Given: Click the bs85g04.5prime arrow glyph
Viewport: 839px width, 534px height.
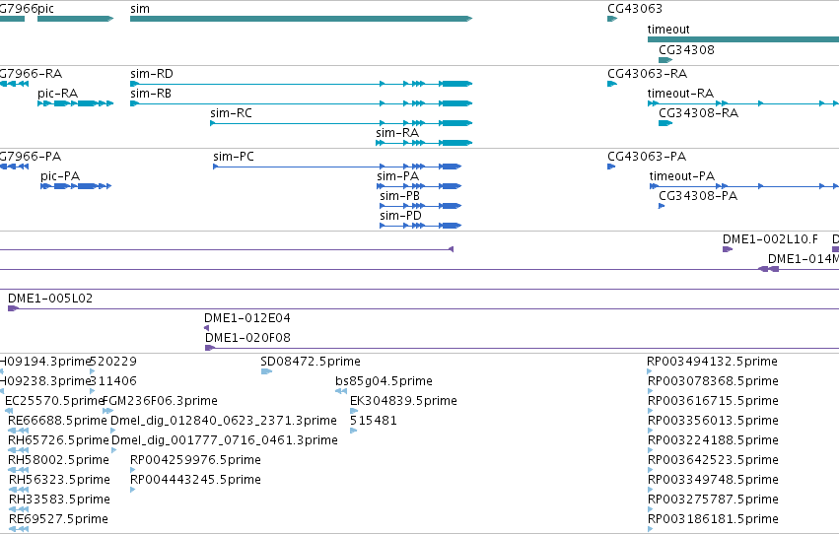Looking at the screenshot, I should [x=341, y=391].
